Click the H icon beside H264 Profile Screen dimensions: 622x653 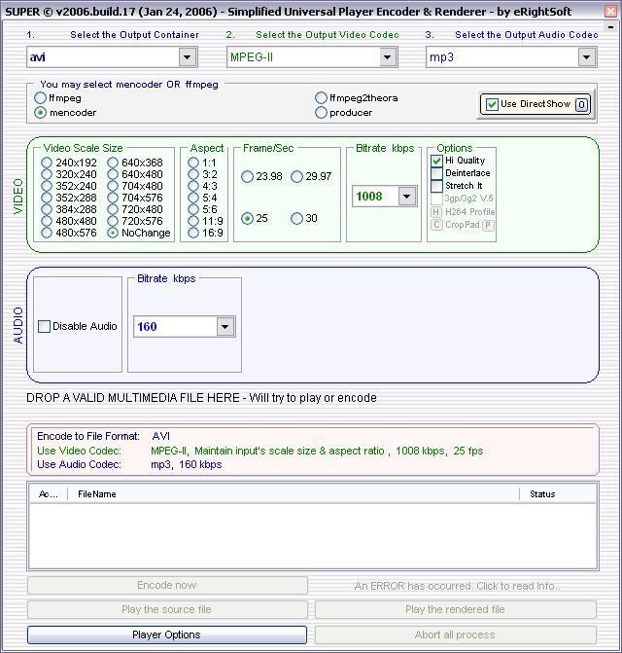[x=435, y=212]
